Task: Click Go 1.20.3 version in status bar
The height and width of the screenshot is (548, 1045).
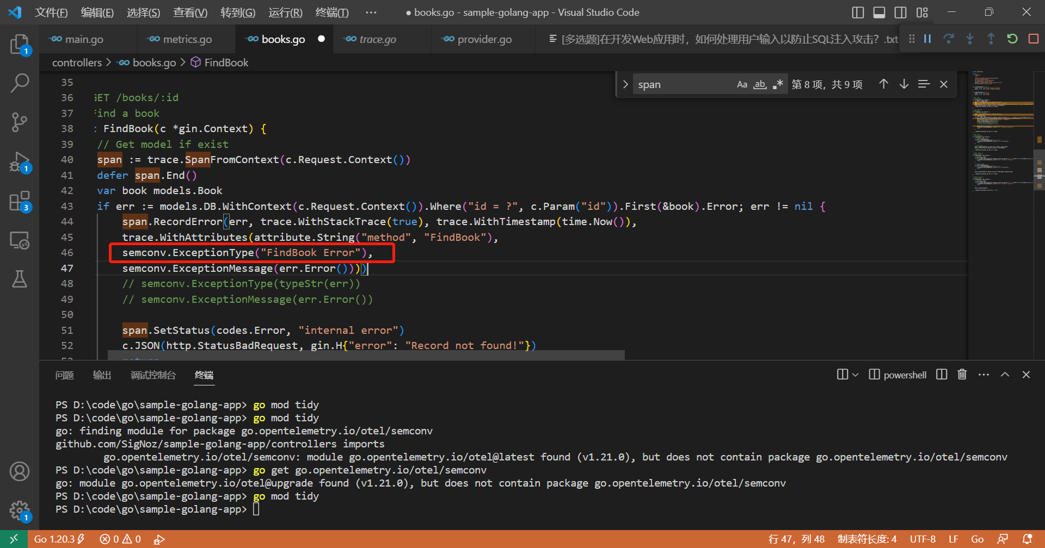Action: pyautogui.click(x=54, y=538)
